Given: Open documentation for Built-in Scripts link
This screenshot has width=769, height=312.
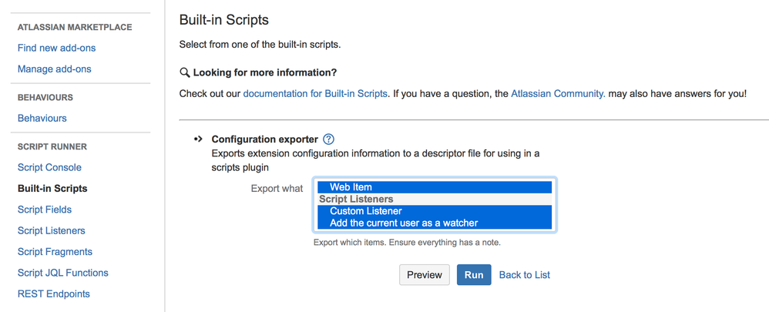Looking at the screenshot, I should (315, 94).
